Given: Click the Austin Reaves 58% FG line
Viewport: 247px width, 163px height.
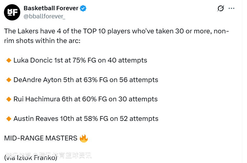Looking at the screenshot, I should pos(86,119).
